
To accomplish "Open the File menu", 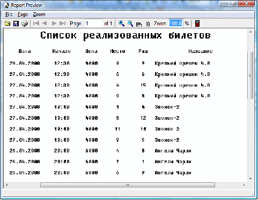I will tap(9, 14).
